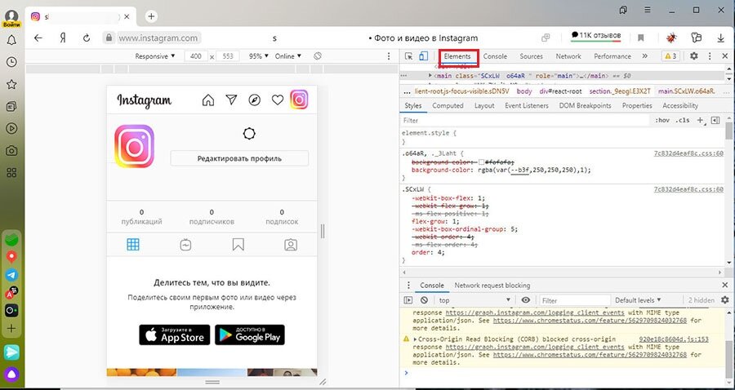Open notifications bell in the sidebar
This screenshot has height=390, width=735.
(11, 40)
